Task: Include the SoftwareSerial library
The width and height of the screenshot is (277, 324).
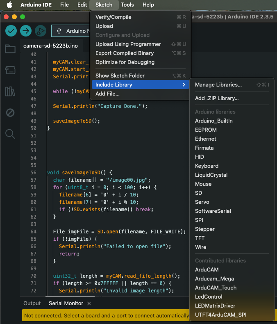Action: [x=213, y=211]
